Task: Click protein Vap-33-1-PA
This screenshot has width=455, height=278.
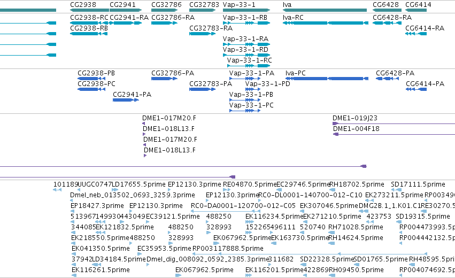Action: click(245, 79)
